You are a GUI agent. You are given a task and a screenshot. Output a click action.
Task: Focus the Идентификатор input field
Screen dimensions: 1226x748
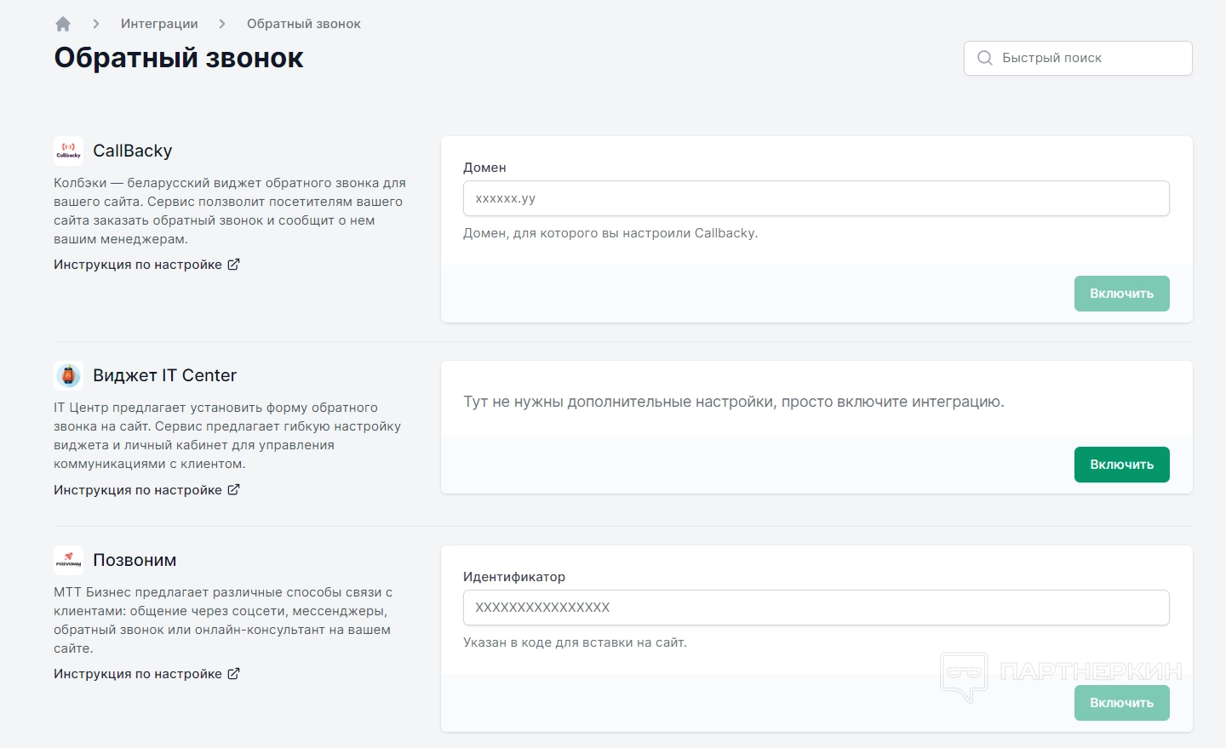coord(816,608)
